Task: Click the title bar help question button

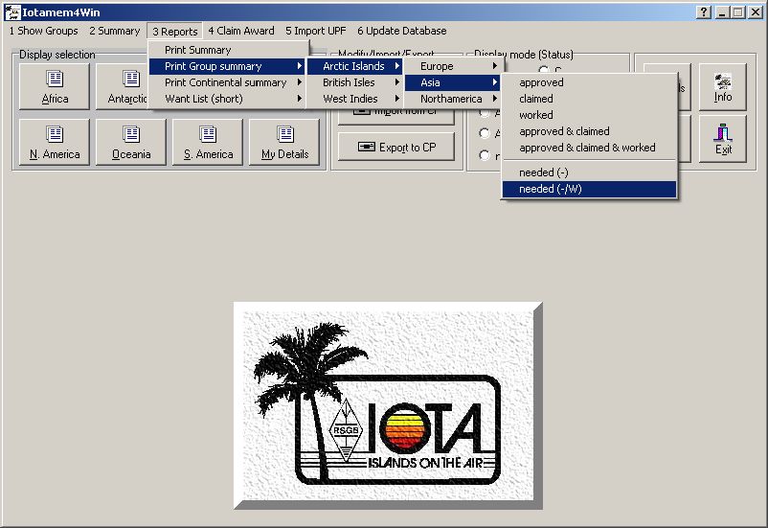Action: click(x=703, y=12)
